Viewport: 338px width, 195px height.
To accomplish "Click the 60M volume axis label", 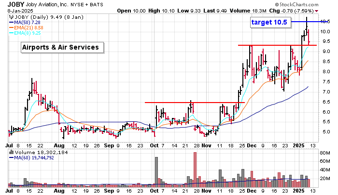I will [325, 161].
